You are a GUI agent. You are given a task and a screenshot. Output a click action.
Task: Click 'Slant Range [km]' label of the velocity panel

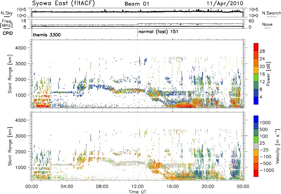(x=10, y=146)
